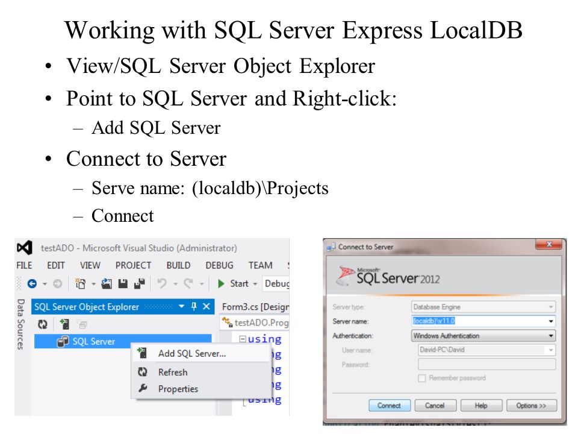Click the Start label in toolbar
This screenshot has height=434, width=578.
pos(239,283)
